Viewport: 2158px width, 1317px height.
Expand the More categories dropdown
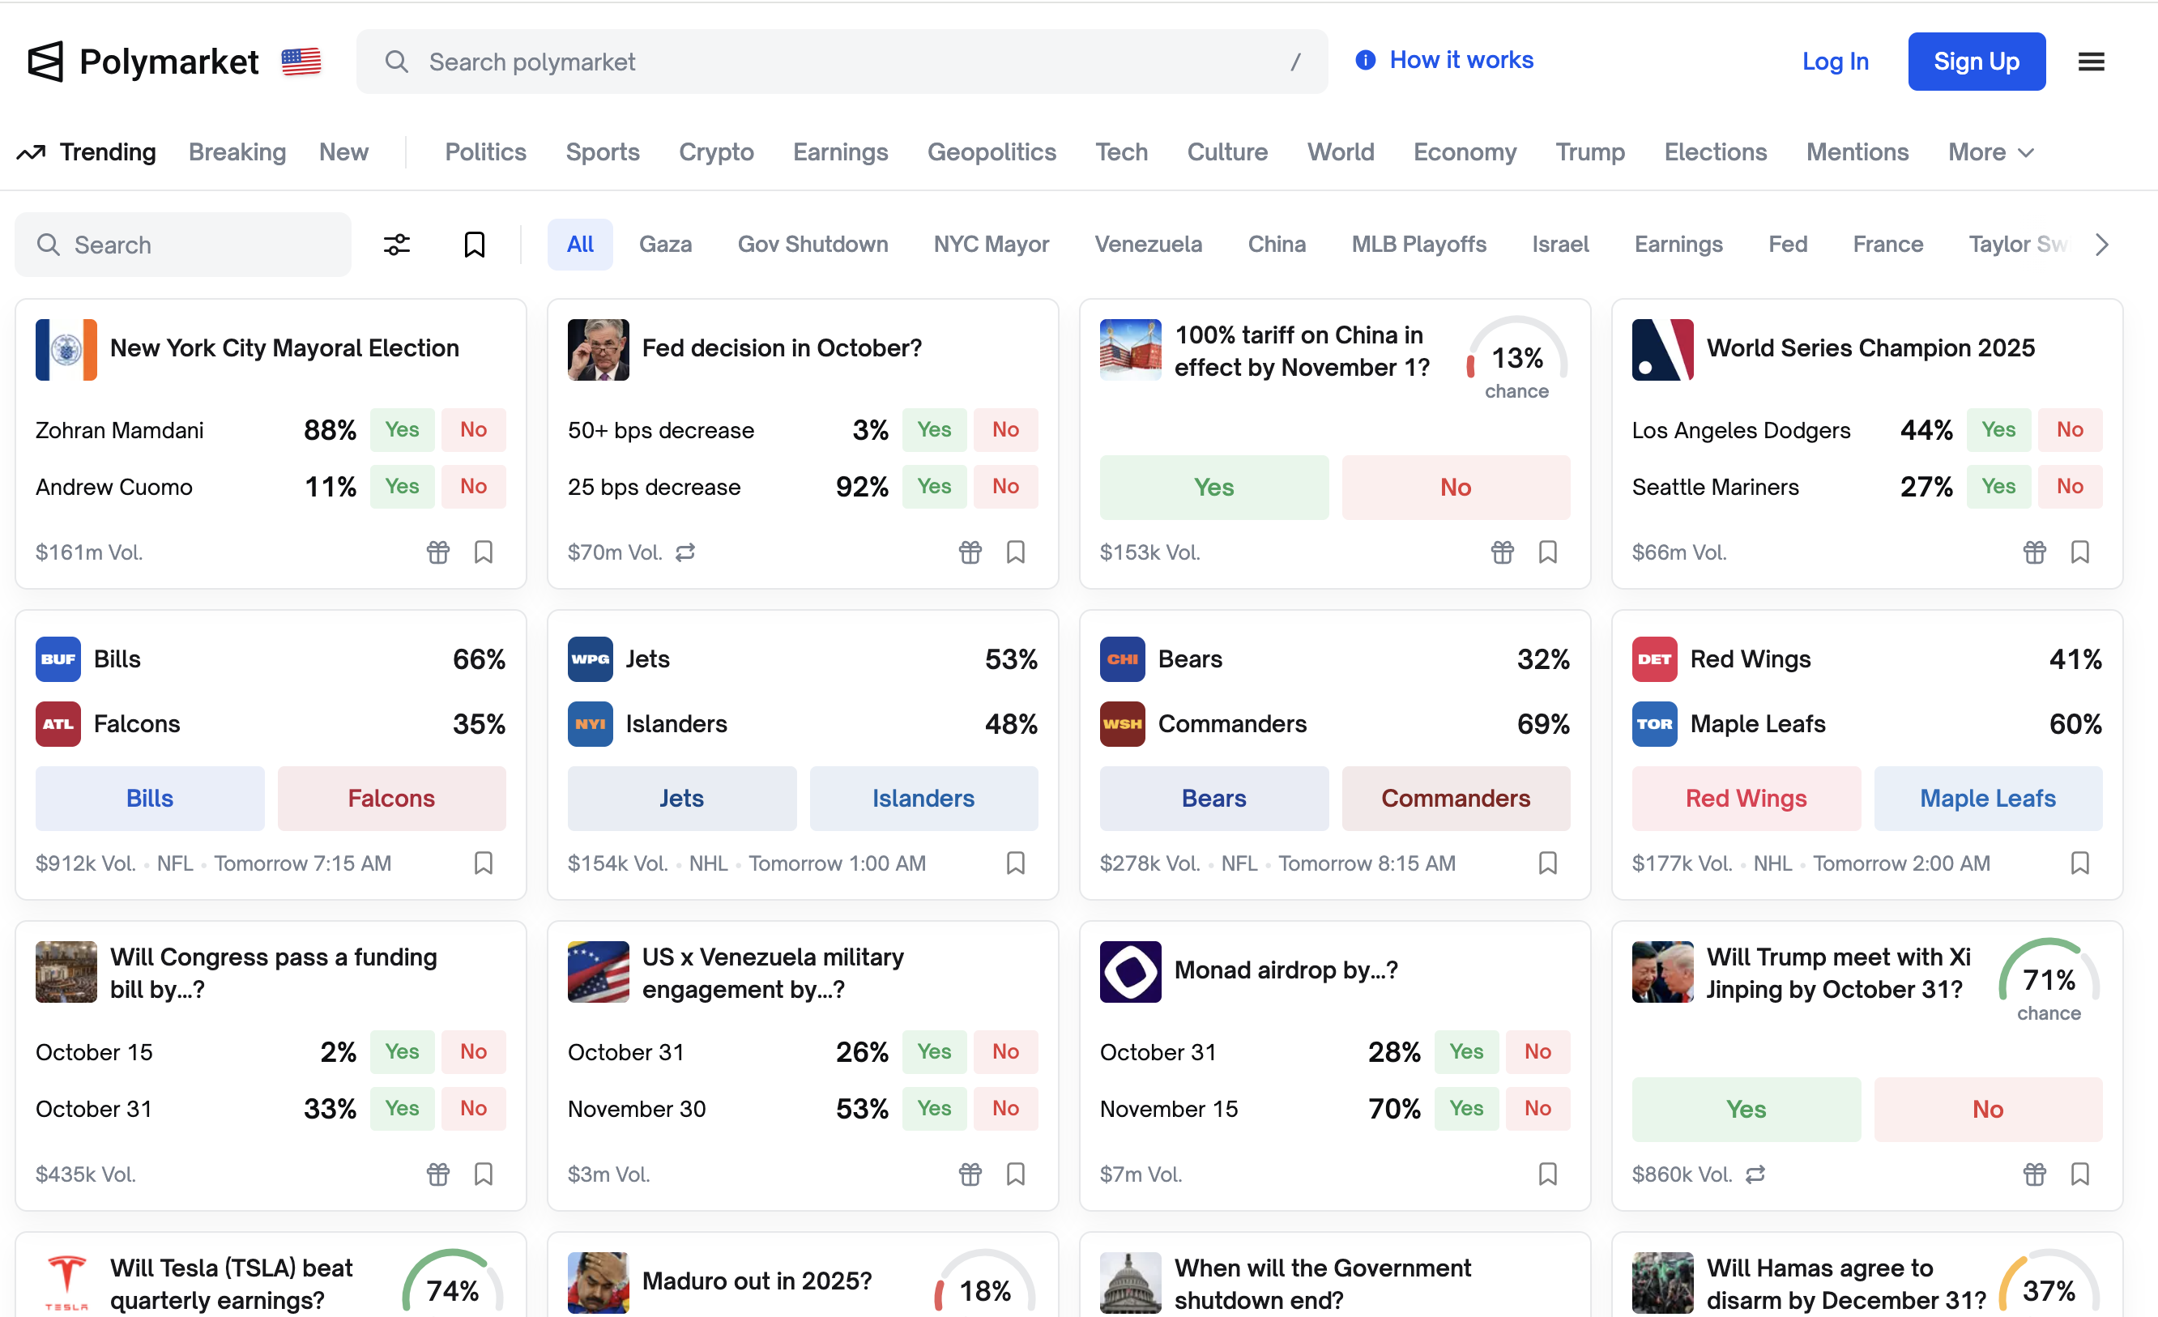[x=1990, y=152]
